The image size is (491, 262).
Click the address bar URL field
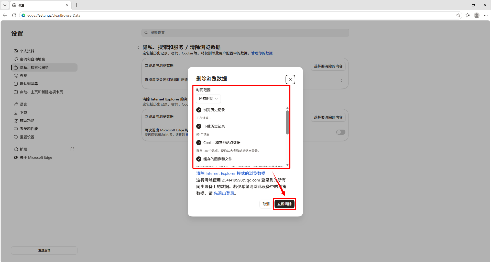click(x=241, y=15)
